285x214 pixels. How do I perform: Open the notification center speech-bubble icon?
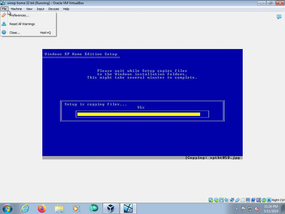[x=279, y=17]
